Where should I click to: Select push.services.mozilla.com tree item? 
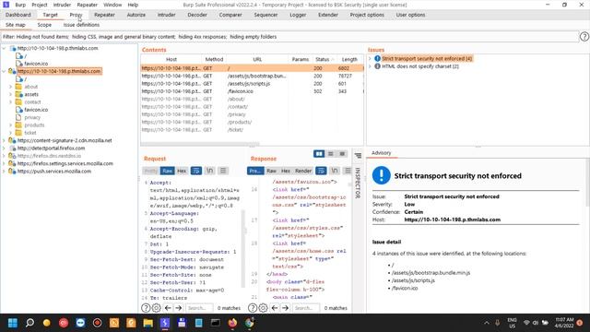(54, 172)
